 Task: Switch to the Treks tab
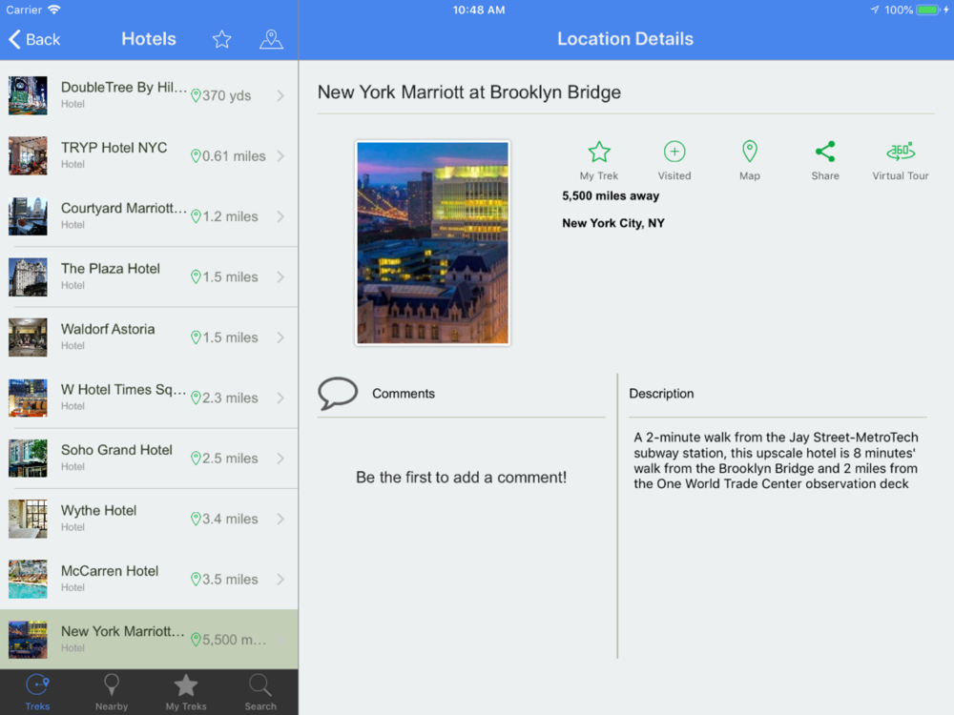click(37, 692)
